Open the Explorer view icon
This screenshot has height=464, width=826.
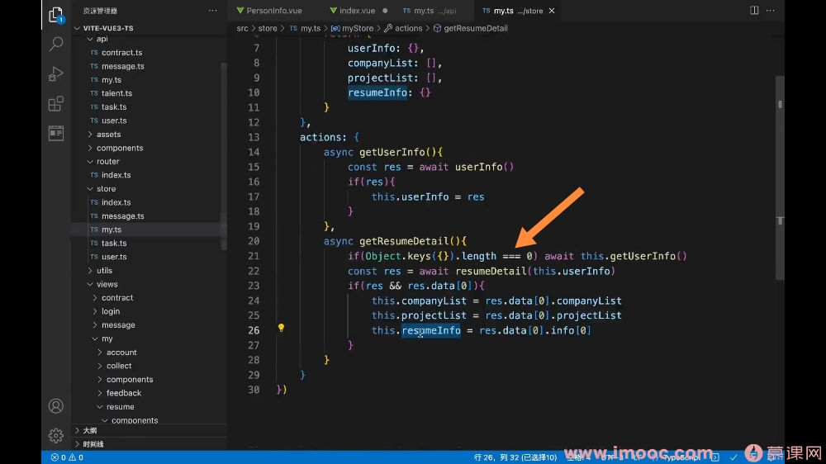click(56, 14)
